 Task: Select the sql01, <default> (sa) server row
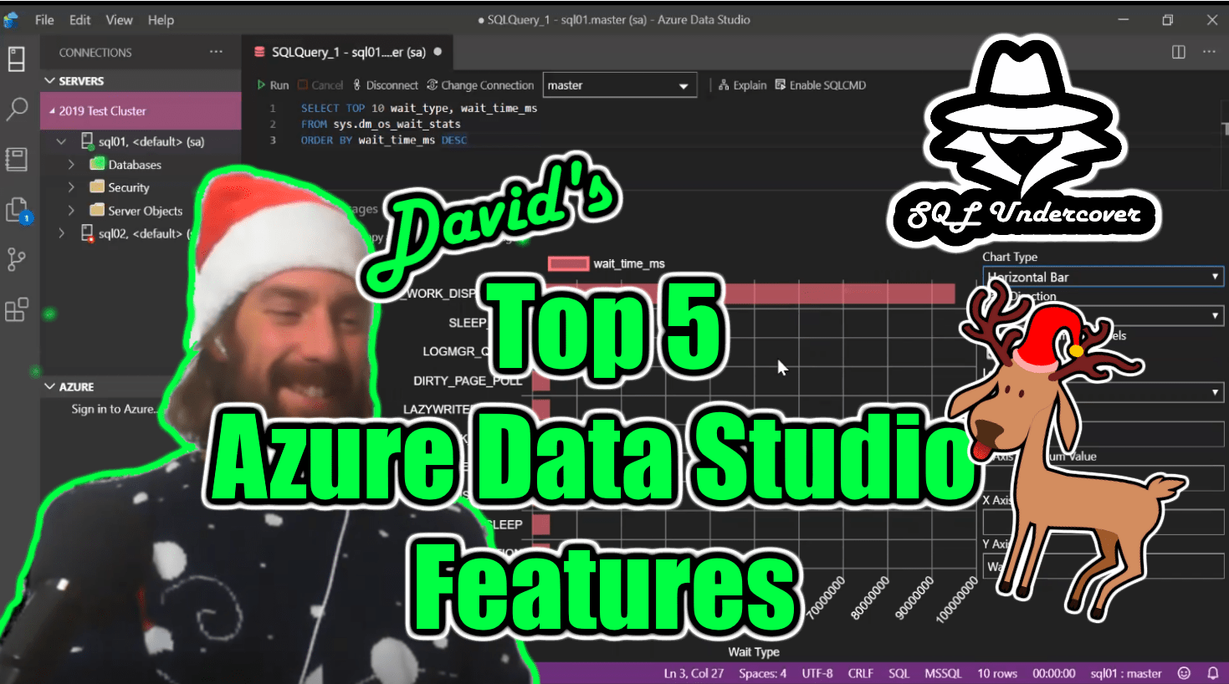(x=141, y=141)
